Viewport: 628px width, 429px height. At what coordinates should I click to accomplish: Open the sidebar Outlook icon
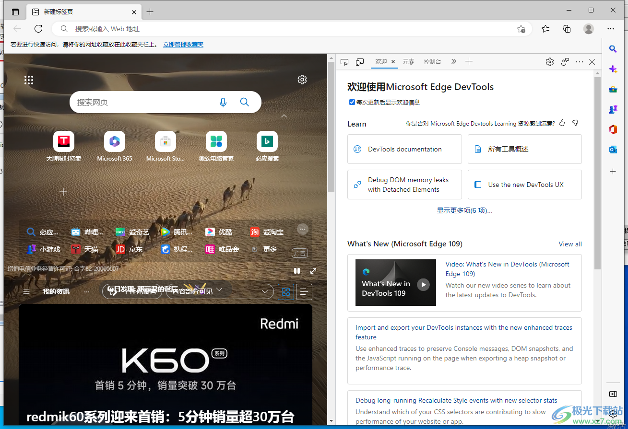[613, 150]
